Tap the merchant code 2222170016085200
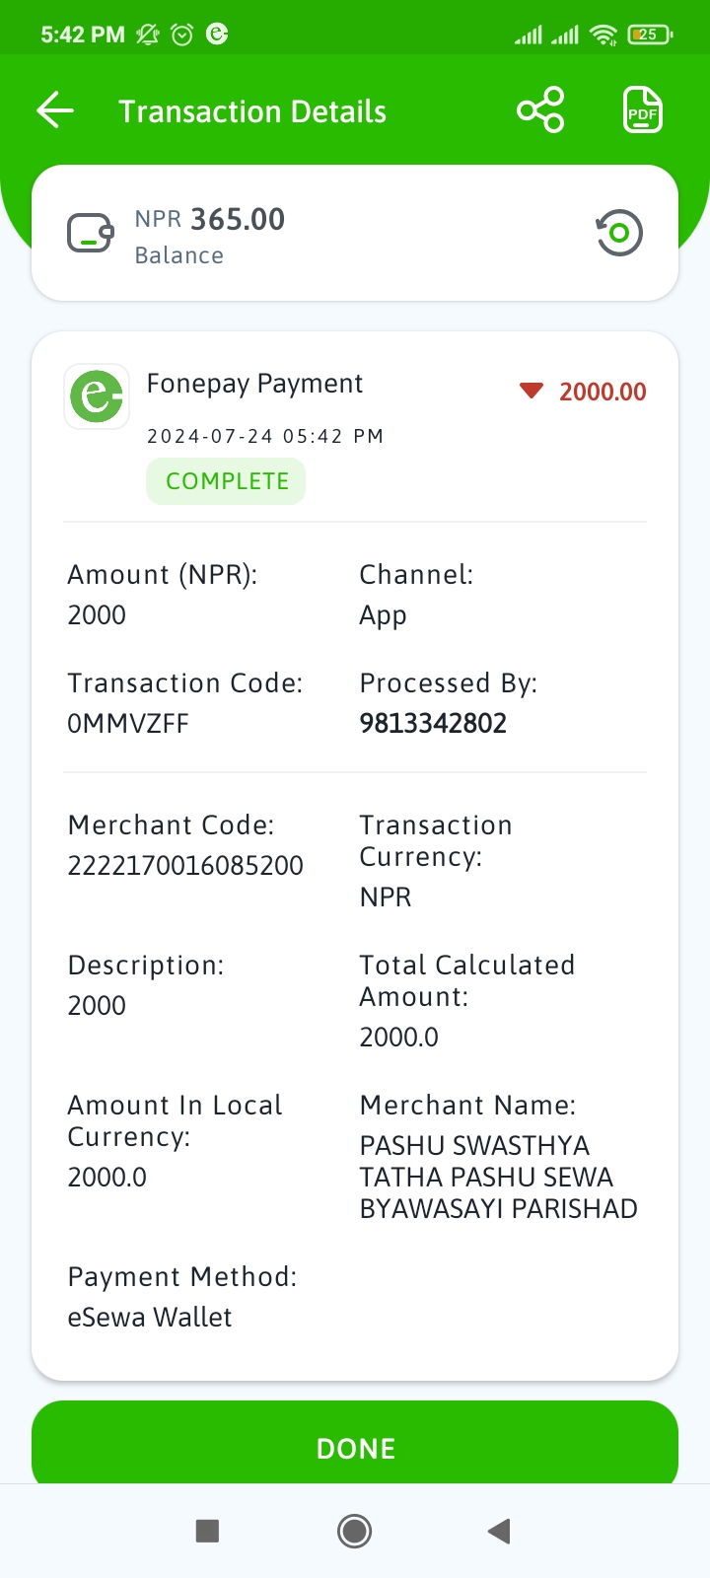 [185, 865]
